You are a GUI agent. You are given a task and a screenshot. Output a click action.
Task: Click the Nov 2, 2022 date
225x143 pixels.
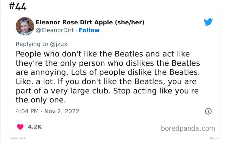click(62, 111)
